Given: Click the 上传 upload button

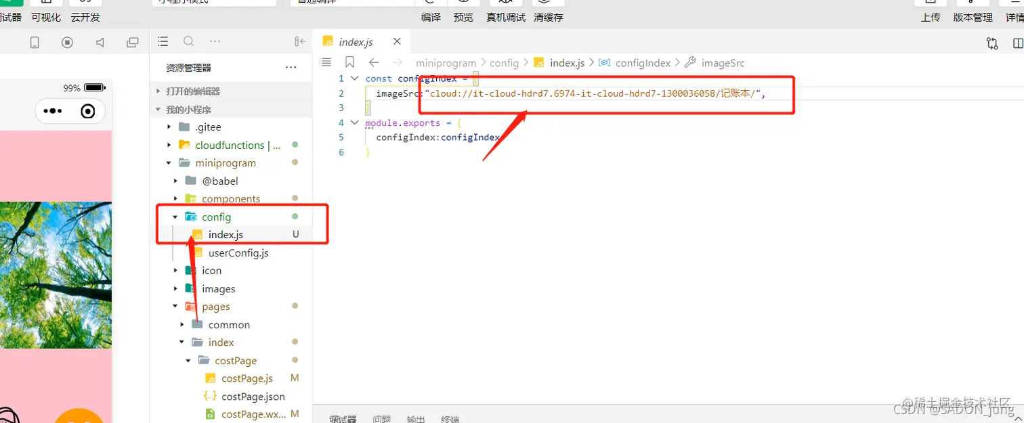Looking at the screenshot, I should (931, 18).
